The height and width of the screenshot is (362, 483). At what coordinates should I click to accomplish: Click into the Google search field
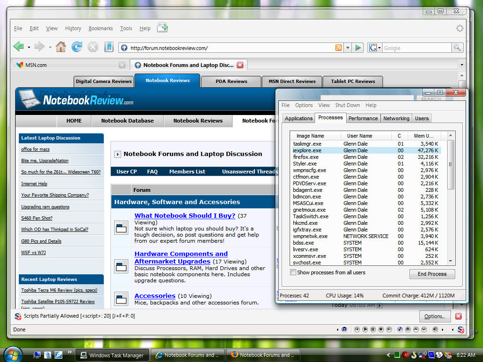pos(417,48)
